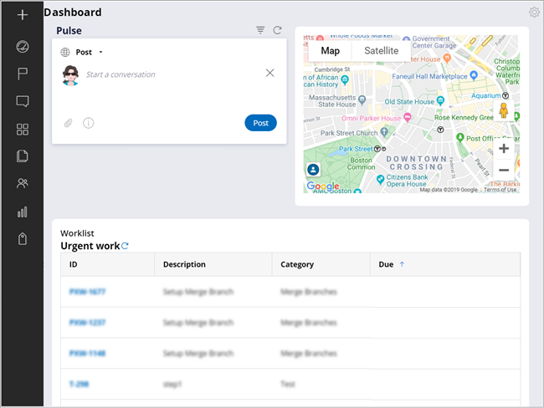Zoom in on the map
This screenshot has height=408, width=544.
click(503, 149)
